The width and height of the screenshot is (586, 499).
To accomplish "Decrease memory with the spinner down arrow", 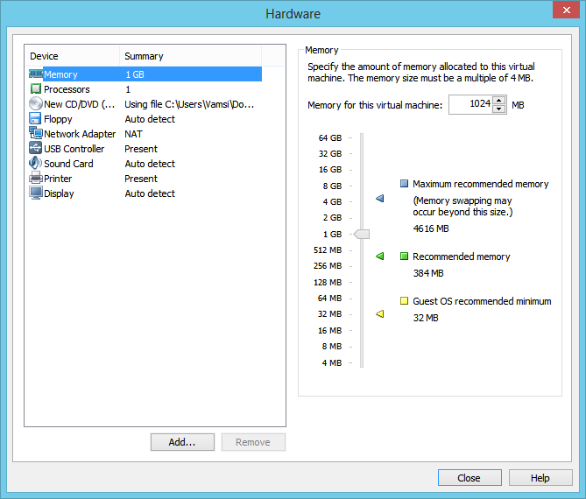I will coord(499,109).
